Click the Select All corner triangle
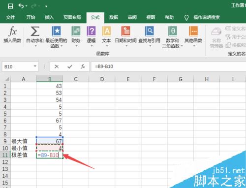This screenshot has width=246, height=188. coord(7,79)
